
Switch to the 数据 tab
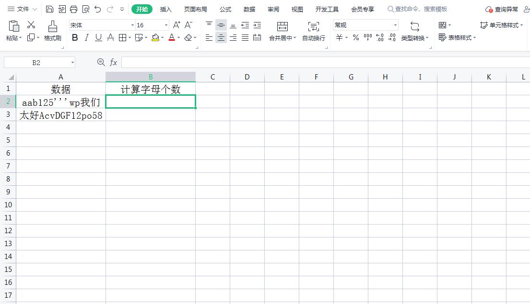249,10
